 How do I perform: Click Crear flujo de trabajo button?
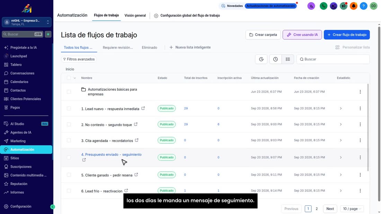pos(347,35)
